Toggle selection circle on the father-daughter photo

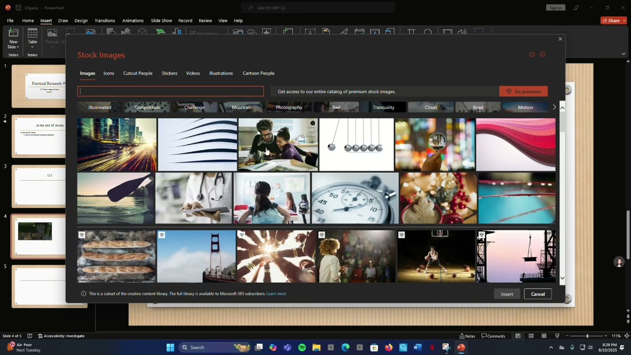[313, 123]
